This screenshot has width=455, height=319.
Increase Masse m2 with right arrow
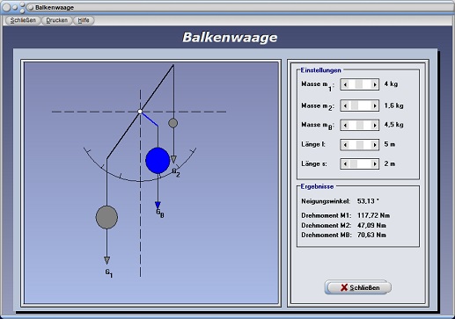click(375, 105)
